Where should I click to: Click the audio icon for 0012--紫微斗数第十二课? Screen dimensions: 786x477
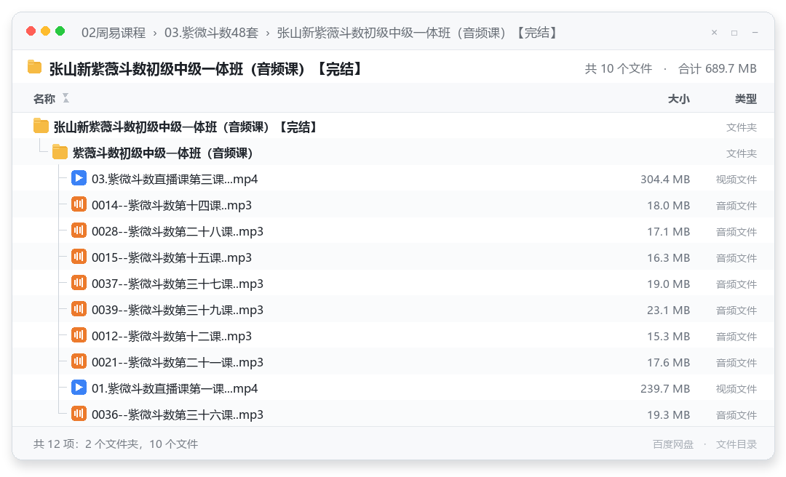click(x=79, y=334)
